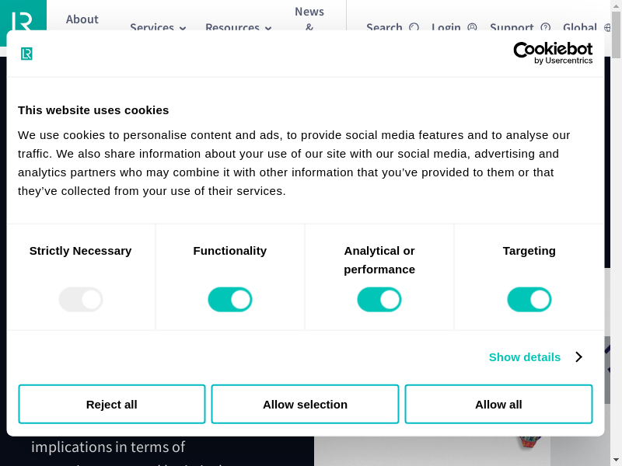Expand the Services dropdown menu
This screenshot has height=466, width=622.
(x=158, y=27)
